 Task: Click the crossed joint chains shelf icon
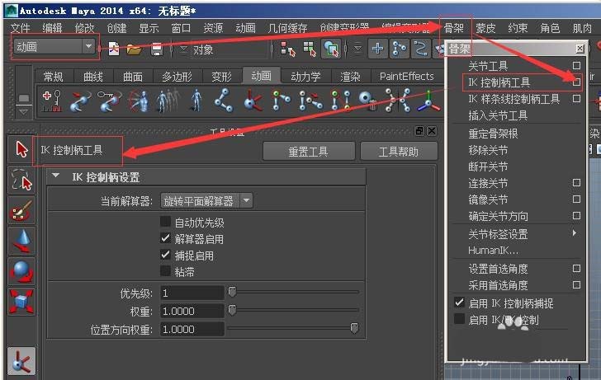click(397, 101)
